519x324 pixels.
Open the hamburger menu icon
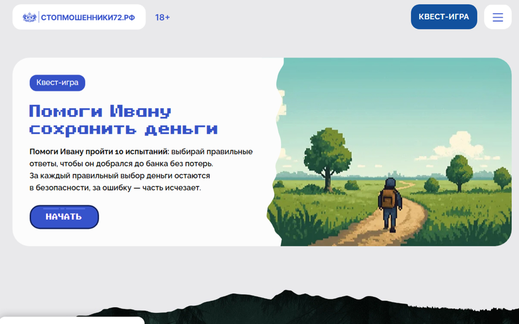point(498,17)
